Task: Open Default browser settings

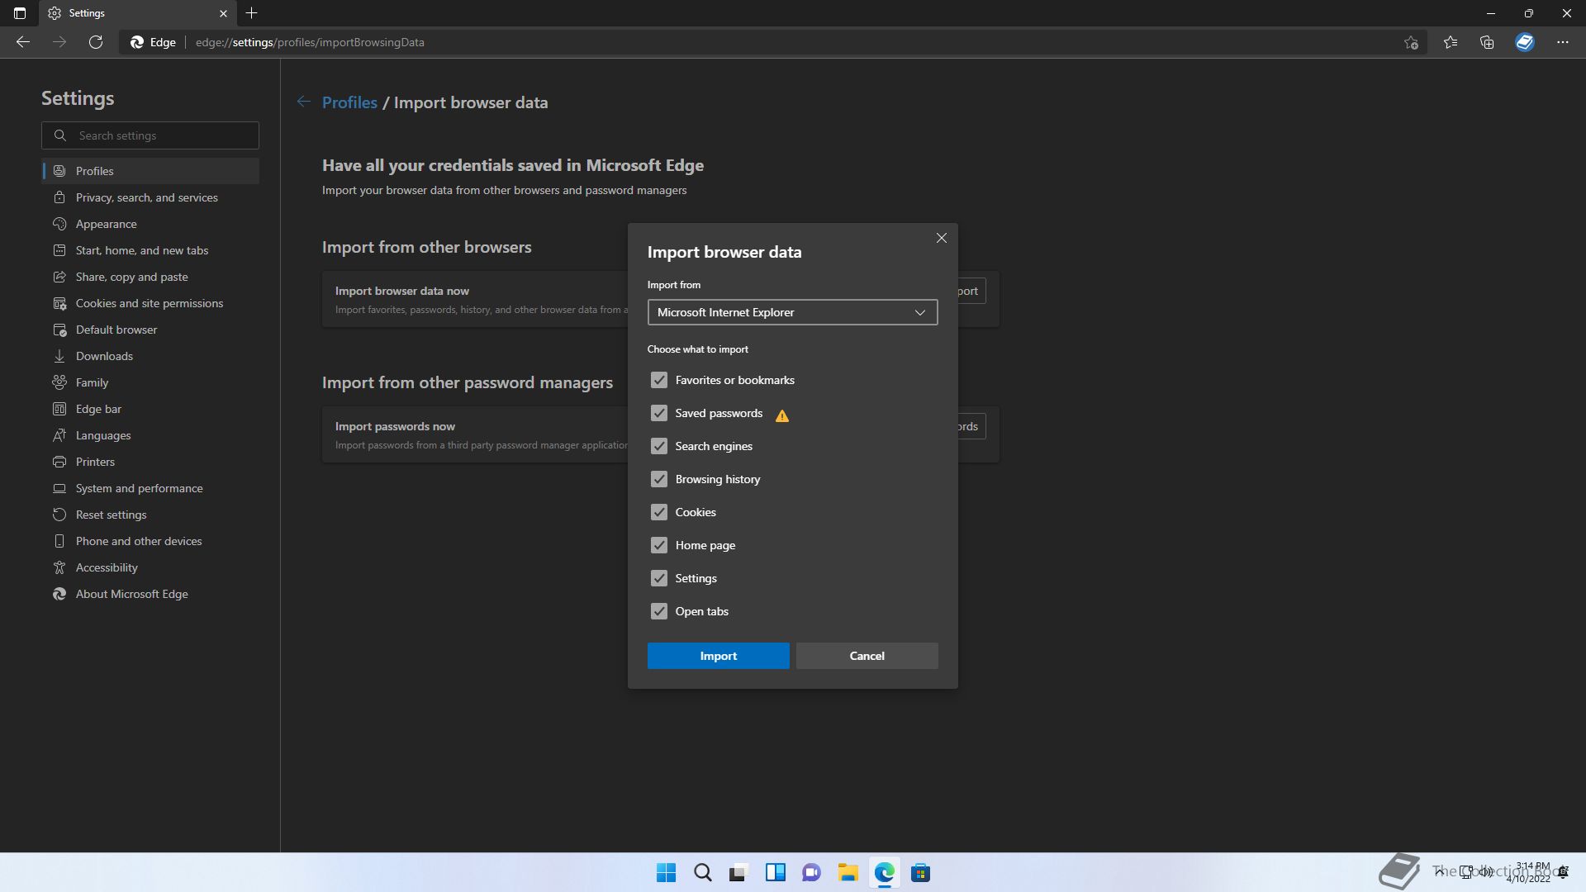Action: pos(150,330)
